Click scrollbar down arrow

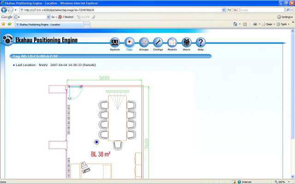click(x=293, y=177)
